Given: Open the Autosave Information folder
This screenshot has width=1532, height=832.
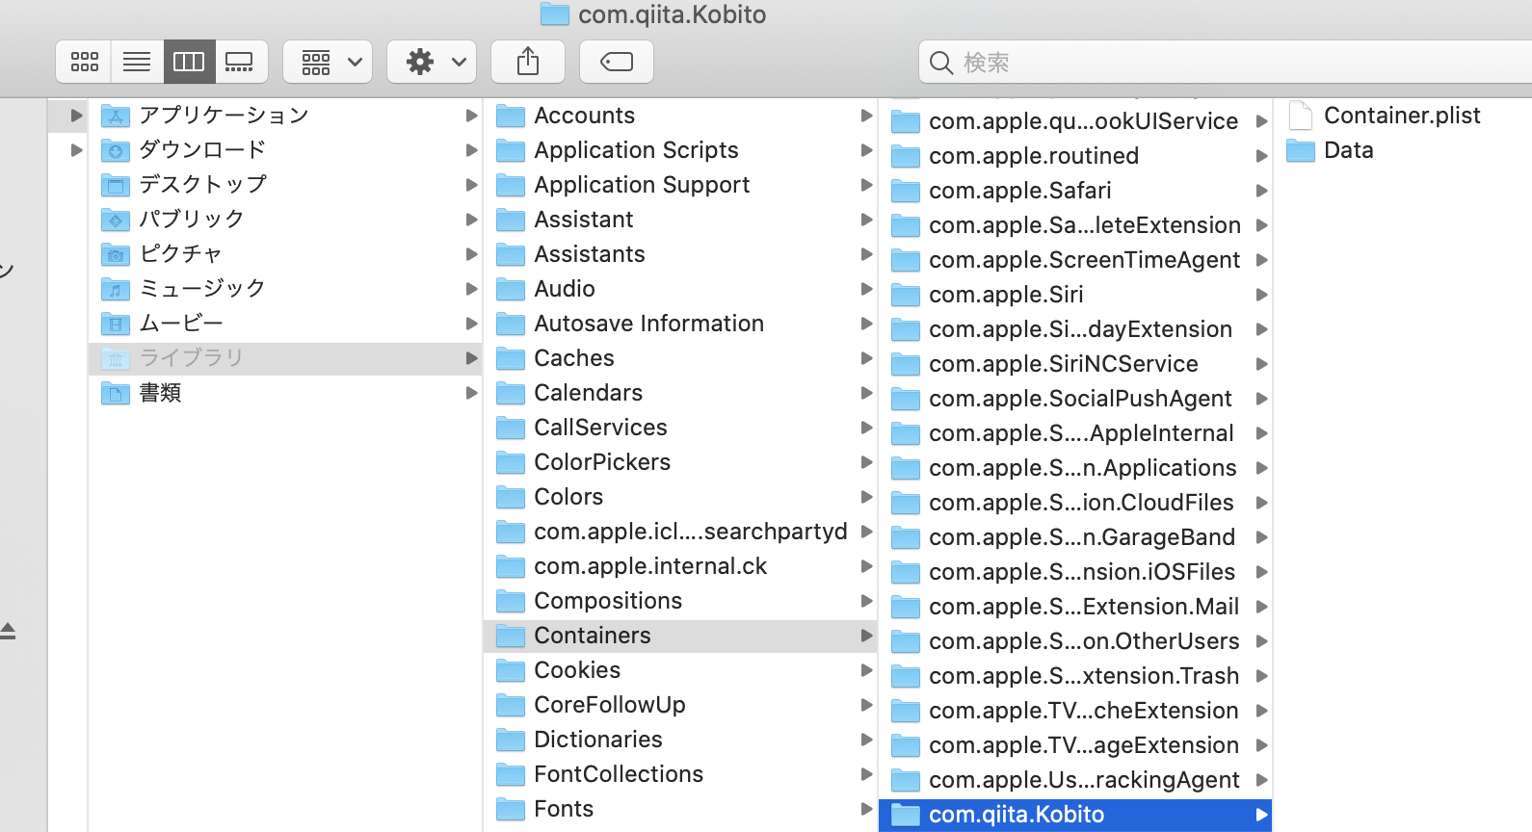Looking at the screenshot, I should [x=680, y=324].
